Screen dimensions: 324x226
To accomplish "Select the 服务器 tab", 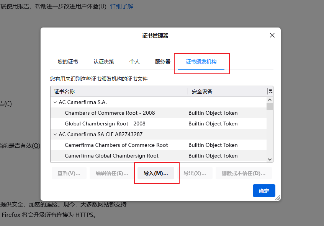I will 162,62.
